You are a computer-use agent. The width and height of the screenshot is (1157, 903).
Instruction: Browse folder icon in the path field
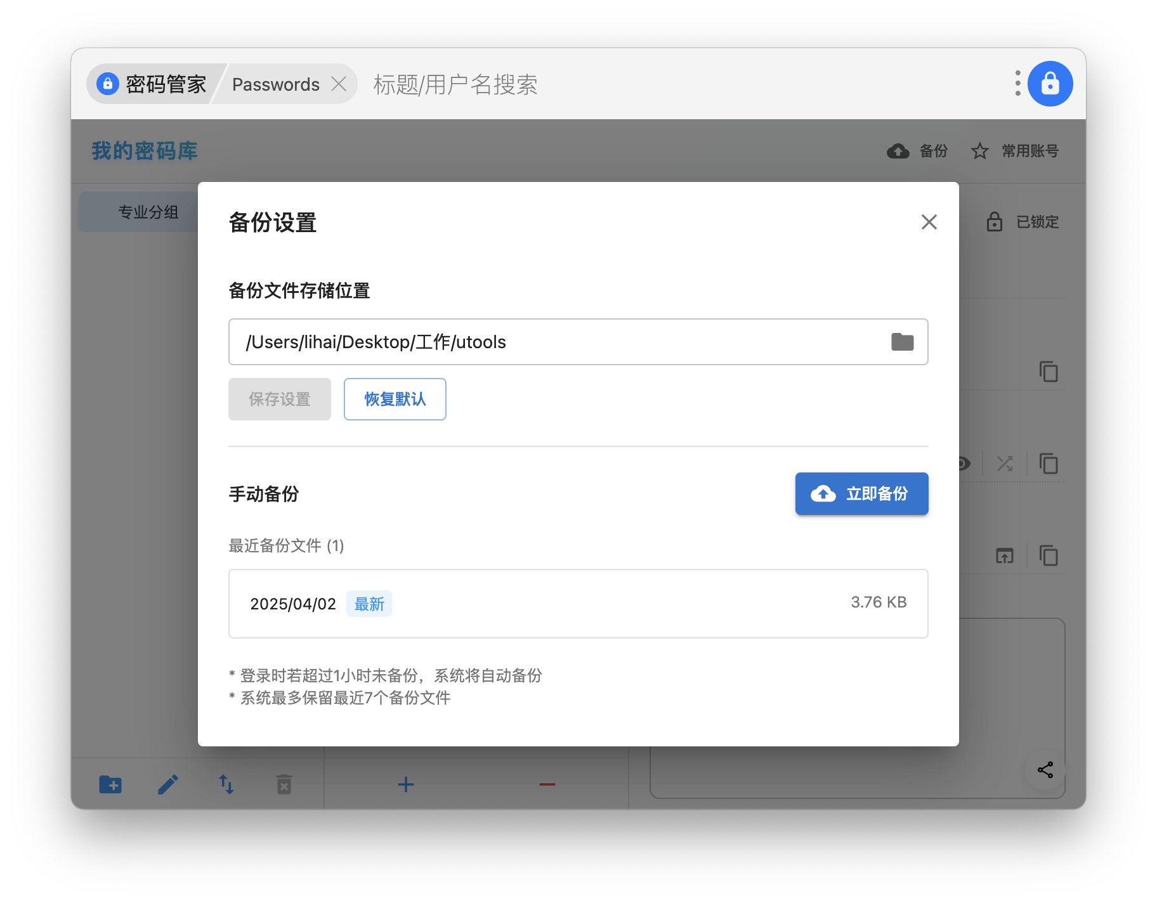click(x=903, y=342)
